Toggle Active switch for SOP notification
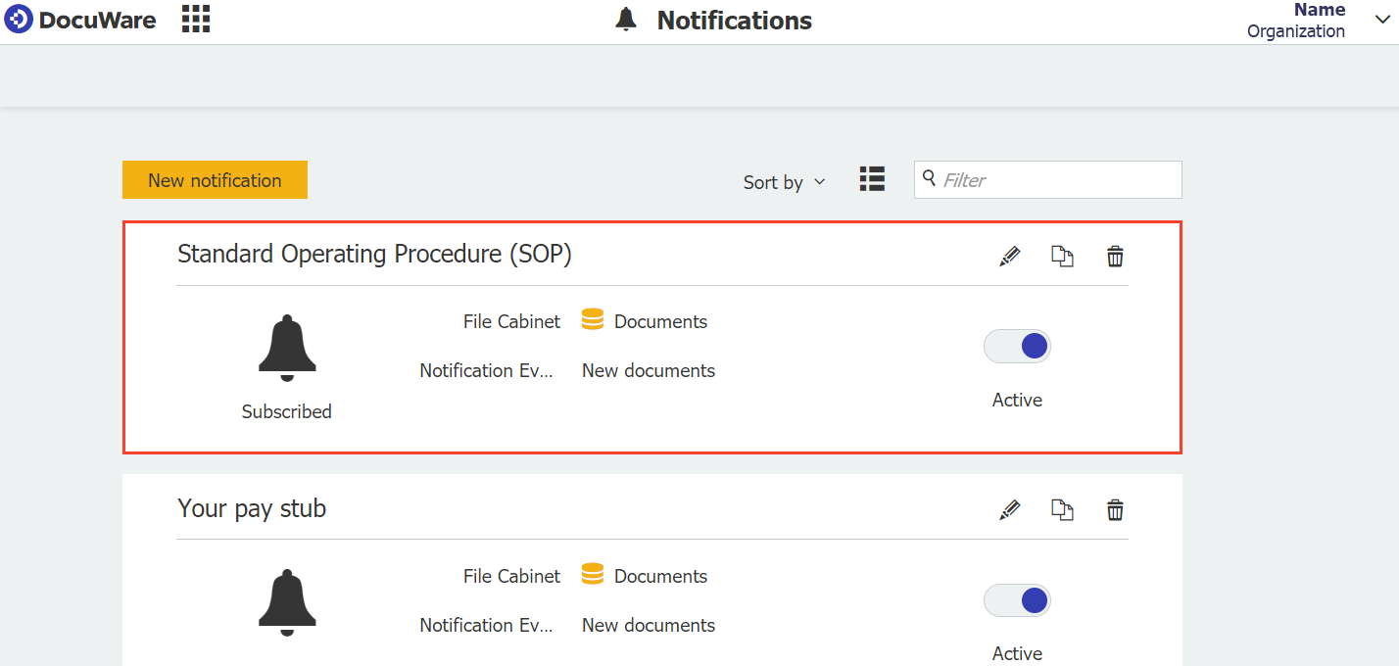1399x666 pixels. (x=1017, y=347)
